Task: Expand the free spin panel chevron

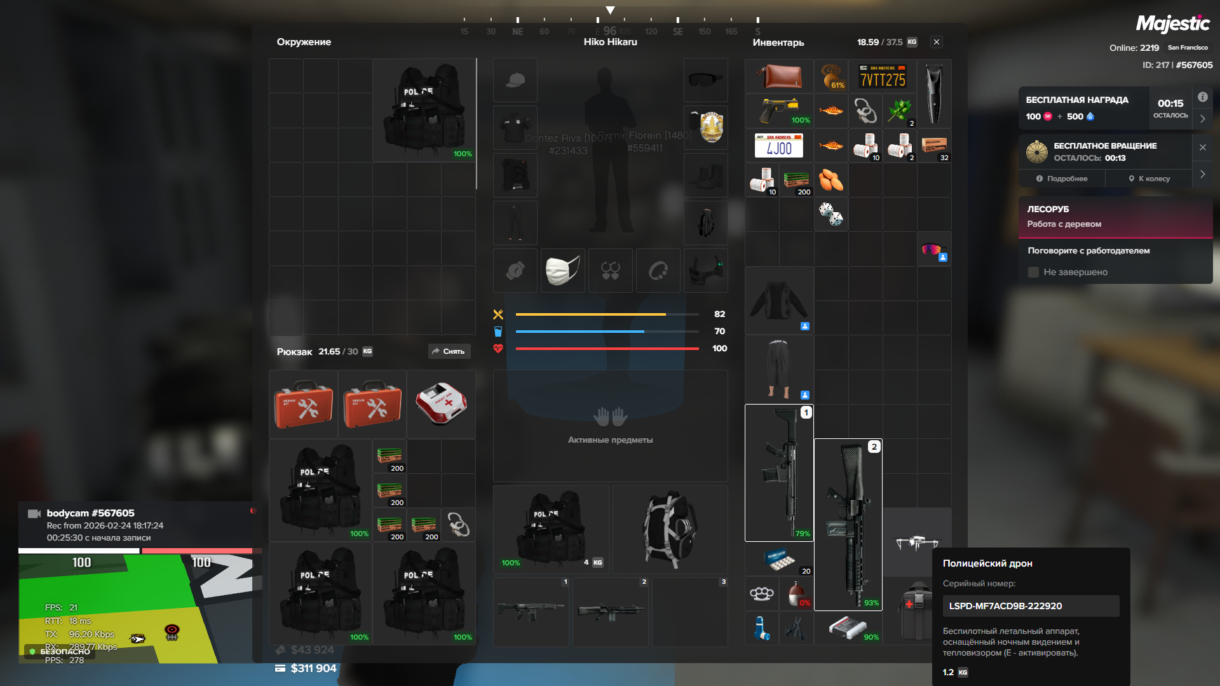Action: [x=1202, y=174]
